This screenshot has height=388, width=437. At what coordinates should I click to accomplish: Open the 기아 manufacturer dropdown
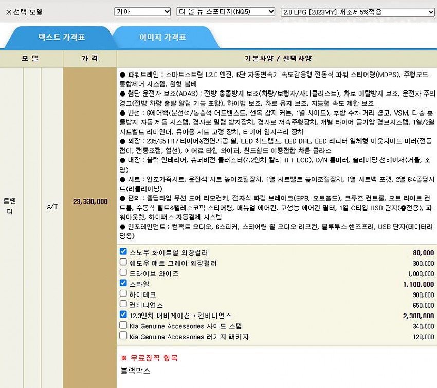click(x=142, y=11)
